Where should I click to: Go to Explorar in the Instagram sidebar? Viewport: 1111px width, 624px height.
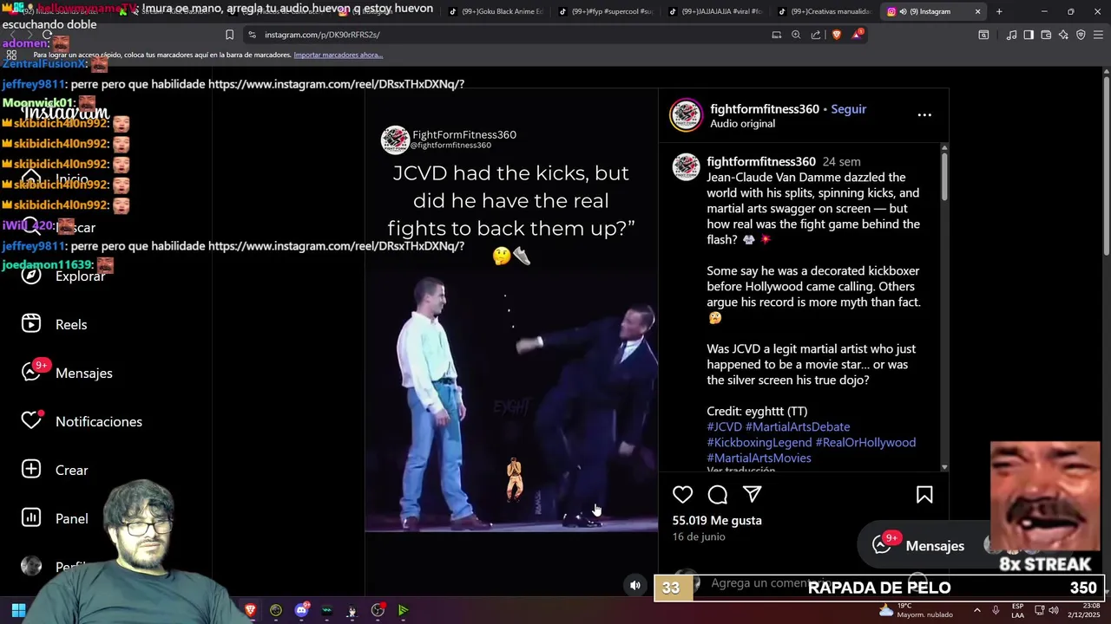(x=80, y=276)
